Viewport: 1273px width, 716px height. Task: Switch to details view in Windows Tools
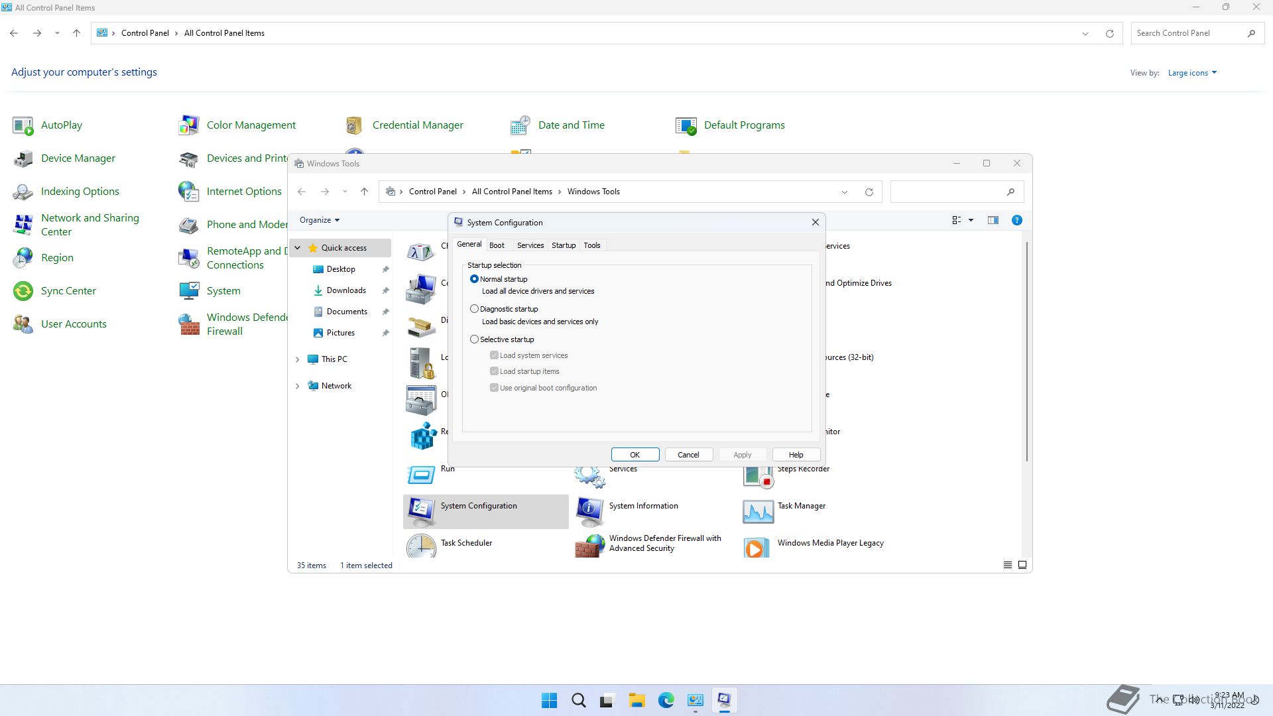(1007, 565)
